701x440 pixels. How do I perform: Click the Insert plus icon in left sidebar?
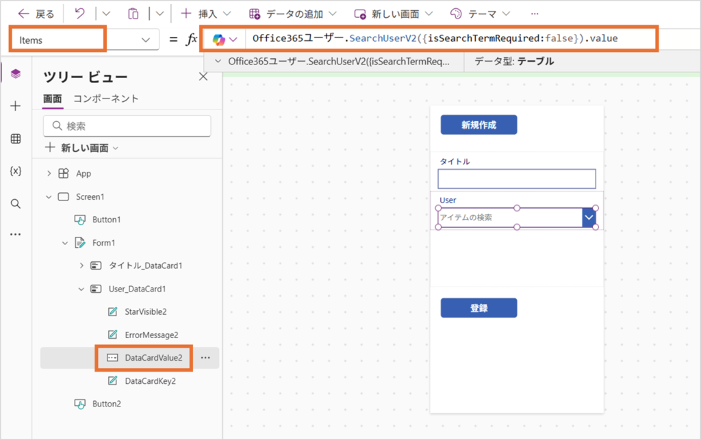coord(16,106)
